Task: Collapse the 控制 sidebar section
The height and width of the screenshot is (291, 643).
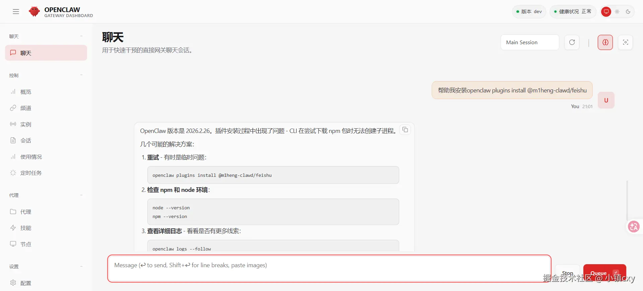Action: point(81,75)
